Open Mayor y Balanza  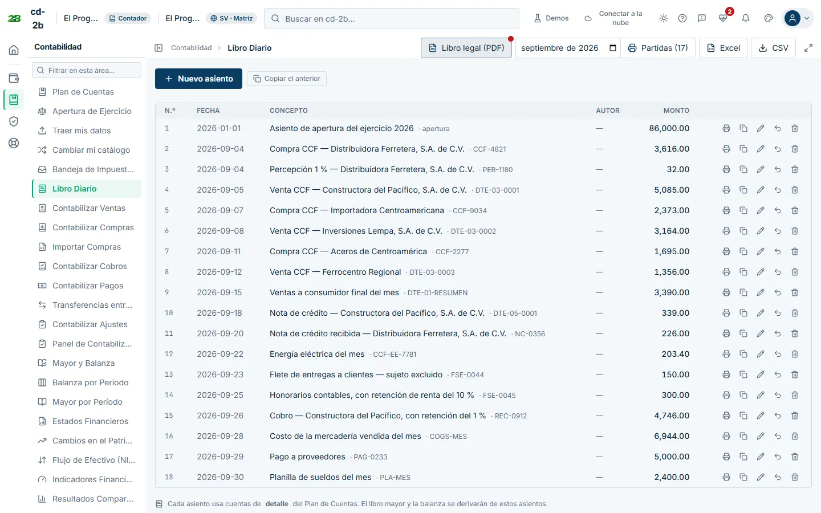[87, 363]
